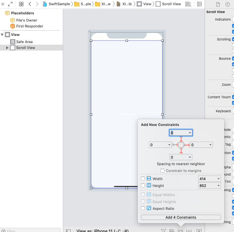Screen dimensions: 234x232
Task: Click the outline Filter field
Action: (x=31, y=230)
